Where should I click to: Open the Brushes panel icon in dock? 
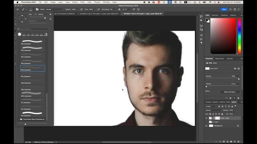pyautogui.click(x=201, y=26)
